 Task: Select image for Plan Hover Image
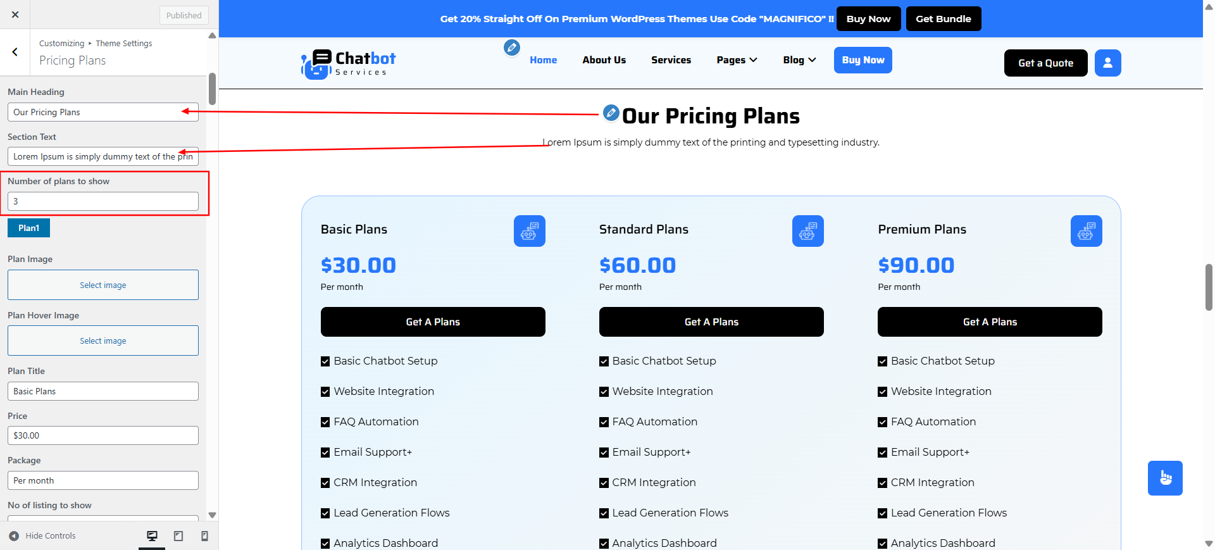[x=103, y=341]
